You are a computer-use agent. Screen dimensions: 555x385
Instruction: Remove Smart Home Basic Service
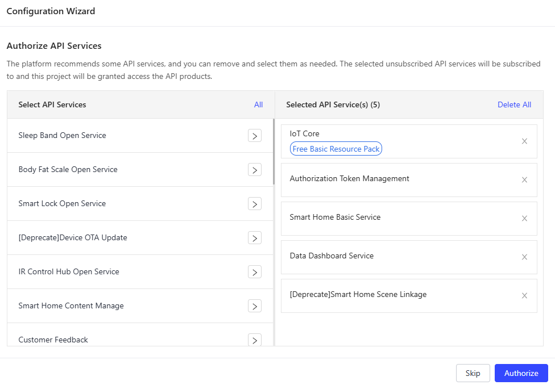(524, 219)
